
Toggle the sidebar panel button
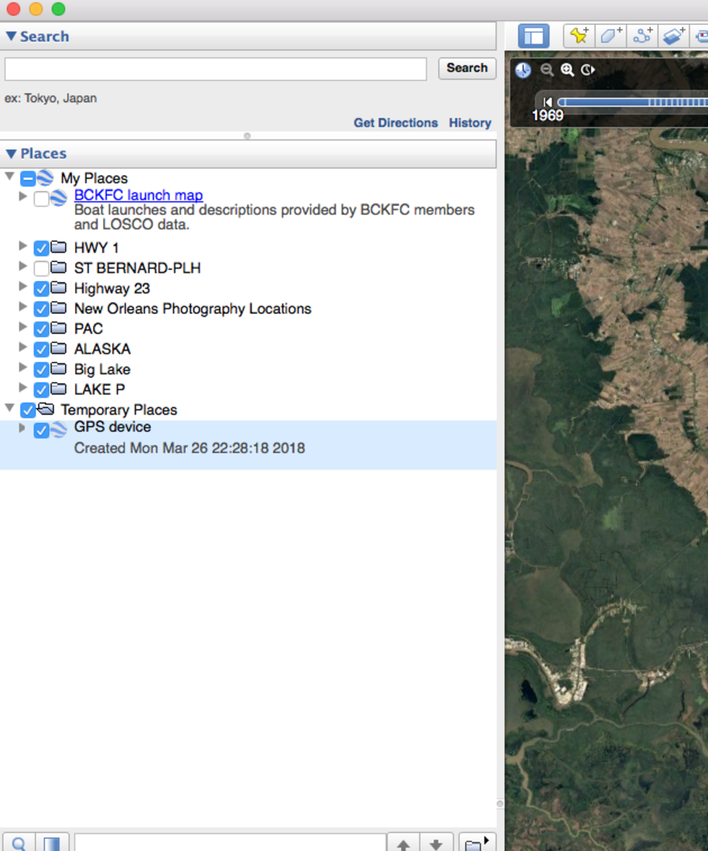coord(534,36)
